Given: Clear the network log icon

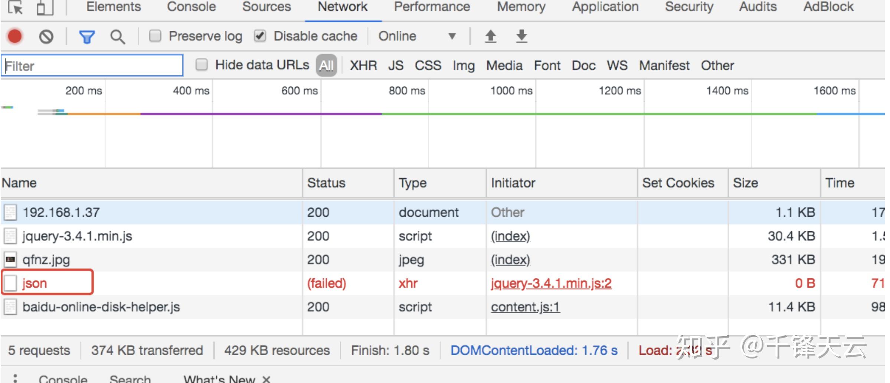Looking at the screenshot, I should click(46, 36).
